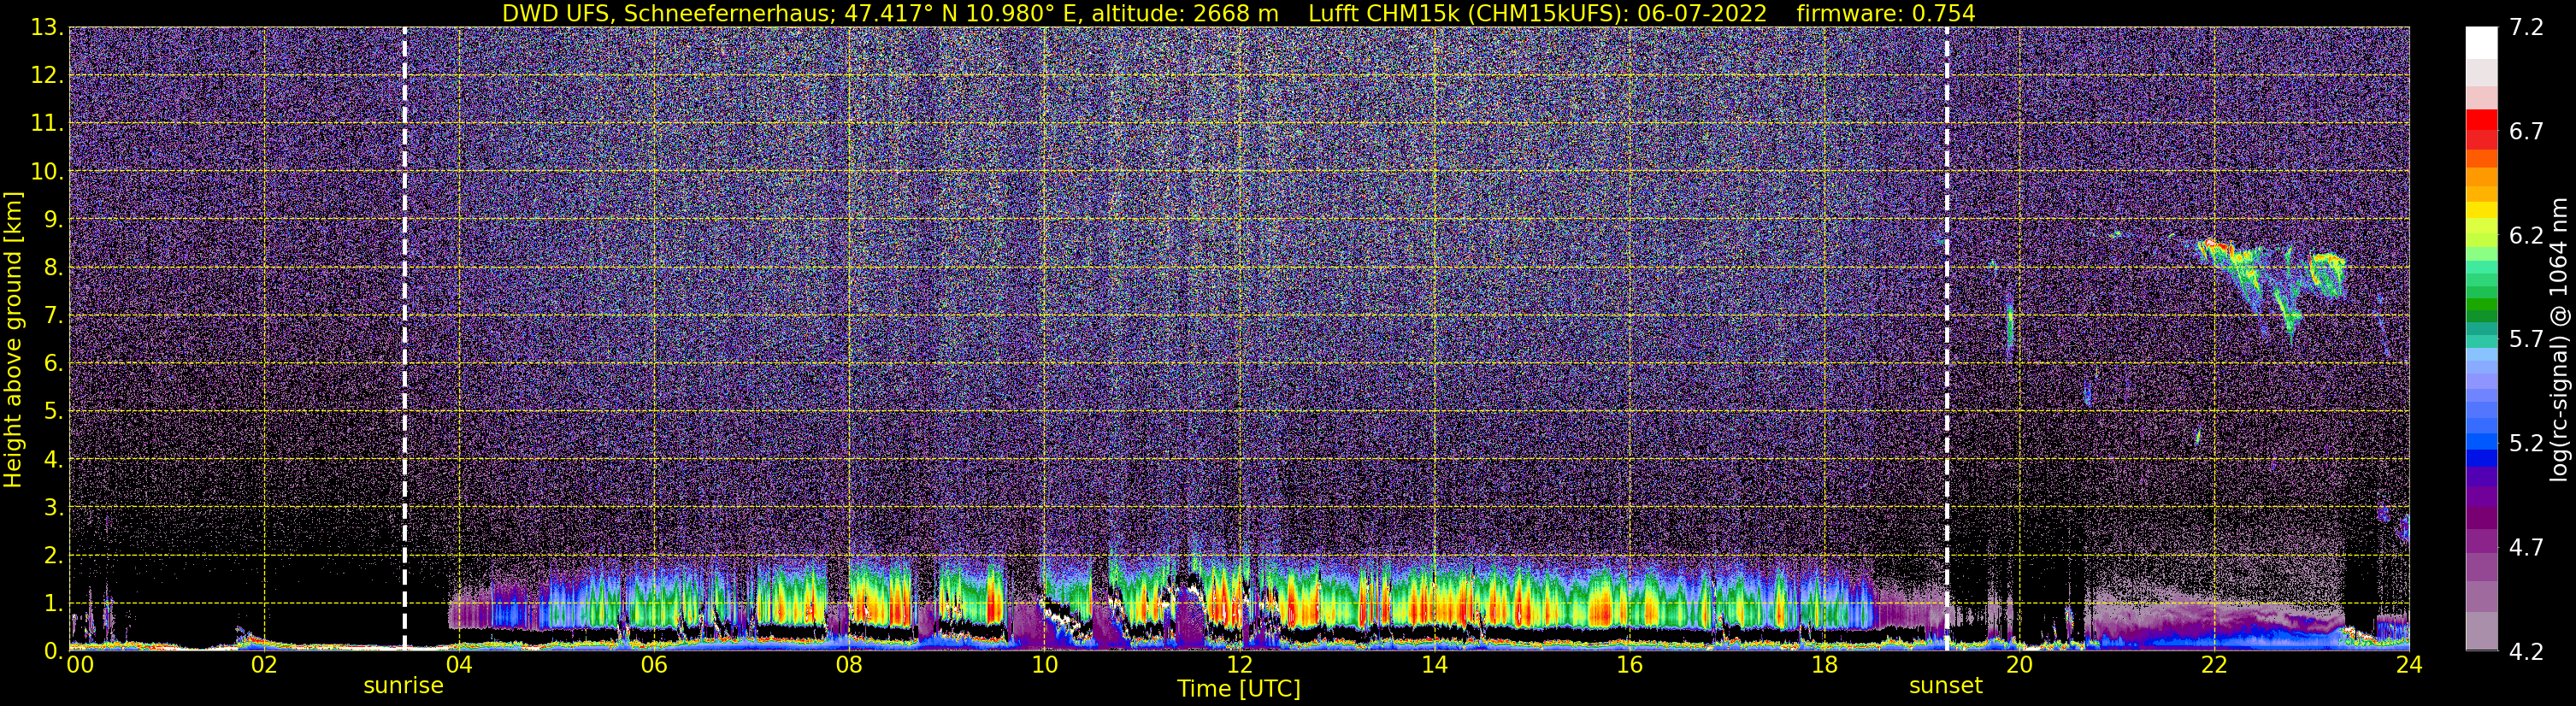The width and height of the screenshot is (2576, 706).
Task: Click time axis tick '02'
Action: pyautogui.click(x=263, y=665)
